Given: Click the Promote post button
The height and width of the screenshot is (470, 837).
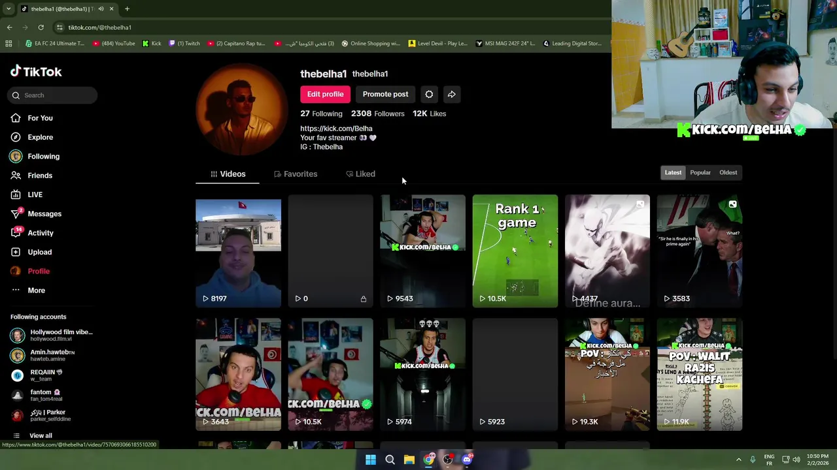Looking at the screenshot, I should (x=385, y=94).
